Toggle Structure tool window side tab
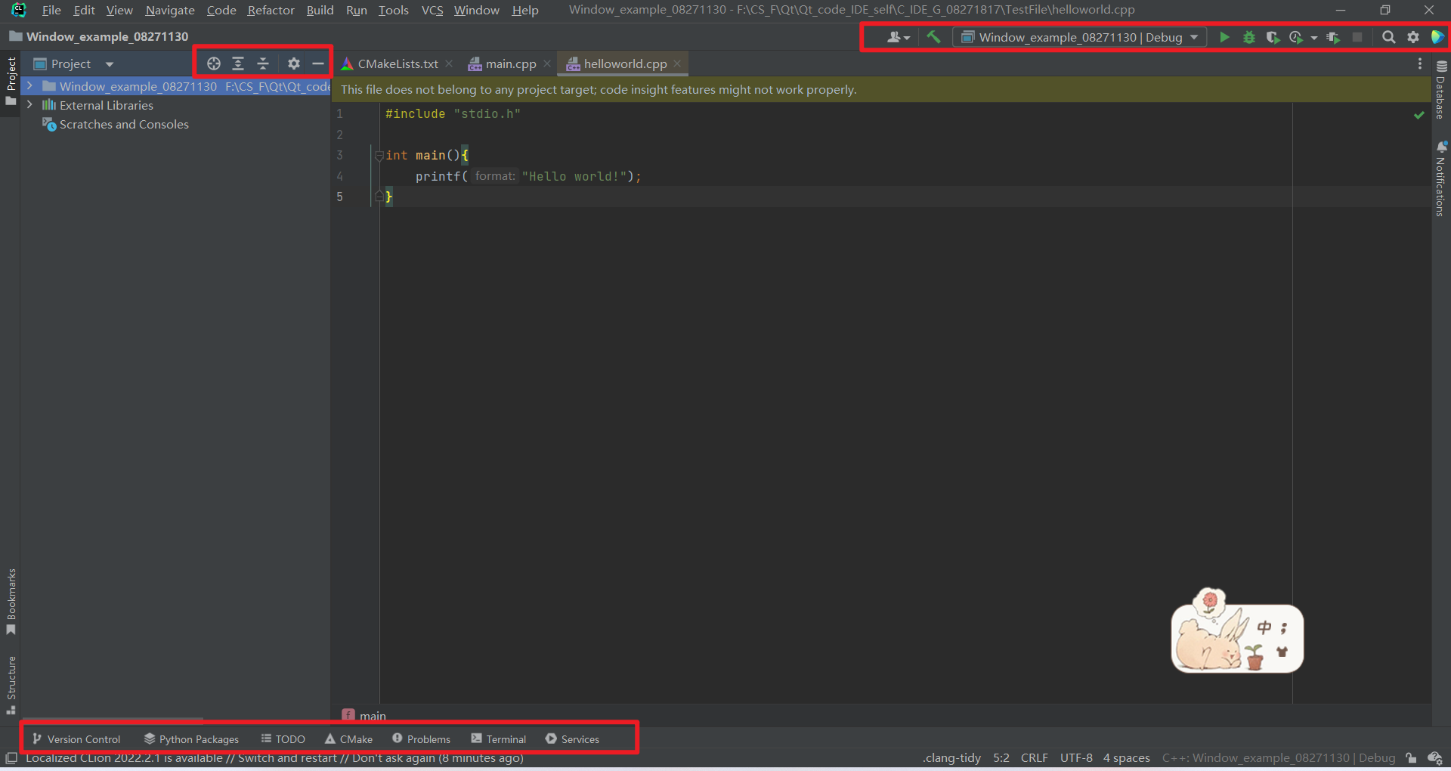The image size is (1451, 771). point(11,685)
